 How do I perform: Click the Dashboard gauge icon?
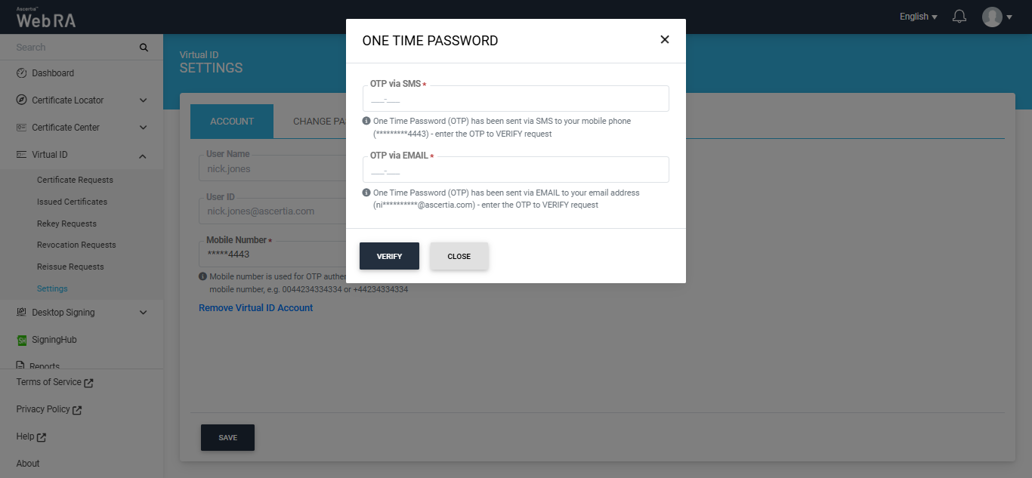pos(21,73)
